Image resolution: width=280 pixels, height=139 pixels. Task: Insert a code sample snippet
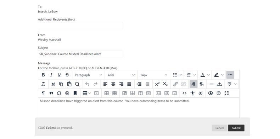[201, 93]
